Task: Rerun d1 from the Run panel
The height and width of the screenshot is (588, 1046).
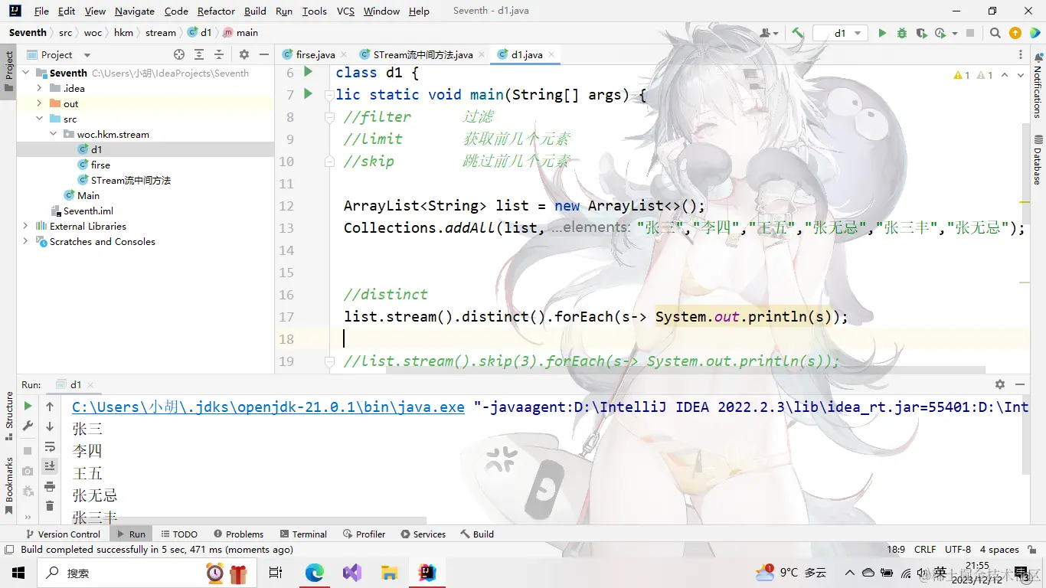Action: click(28, 407)
